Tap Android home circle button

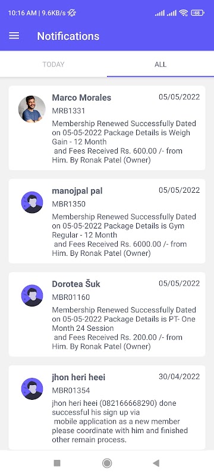pos(106,463)
